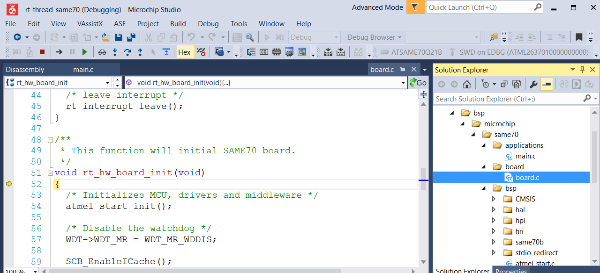Toggle Hex display mode
The height and width of the screenshot is (273, 600).
point(184,52)
